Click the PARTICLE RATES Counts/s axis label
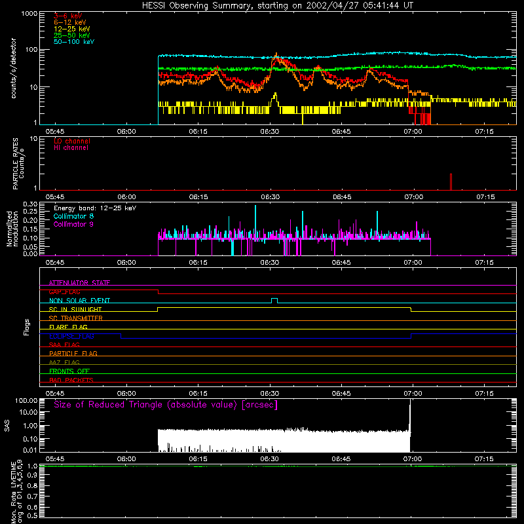Viewport: 524px width, 524px height. click(x=18, y=164)
